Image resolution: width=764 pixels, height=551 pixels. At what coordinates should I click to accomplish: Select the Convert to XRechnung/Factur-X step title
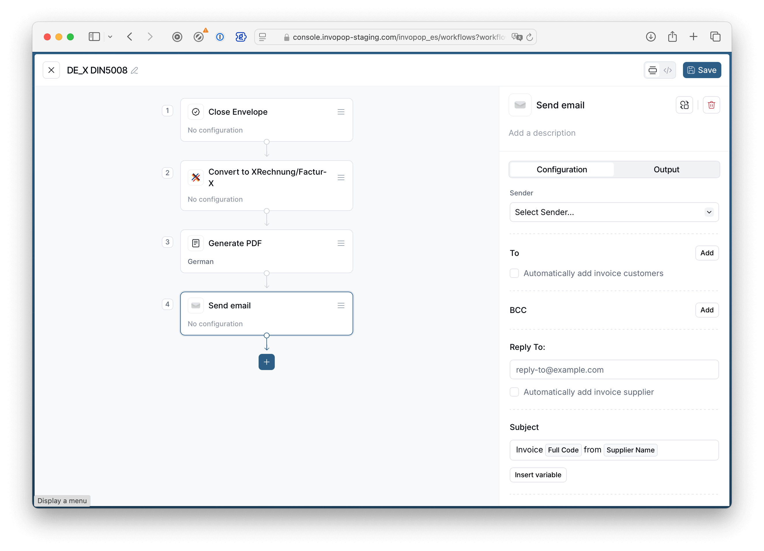click(268, 178)
